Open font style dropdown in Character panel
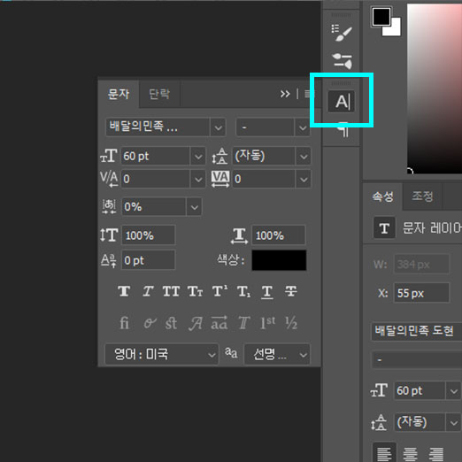The image size is (462, 462). click(303, 127)
